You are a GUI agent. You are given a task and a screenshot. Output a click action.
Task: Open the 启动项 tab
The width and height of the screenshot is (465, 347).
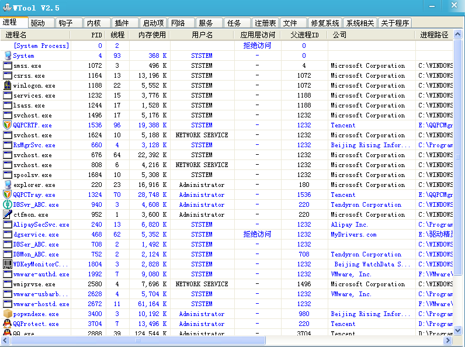click(x=152, y=23)
